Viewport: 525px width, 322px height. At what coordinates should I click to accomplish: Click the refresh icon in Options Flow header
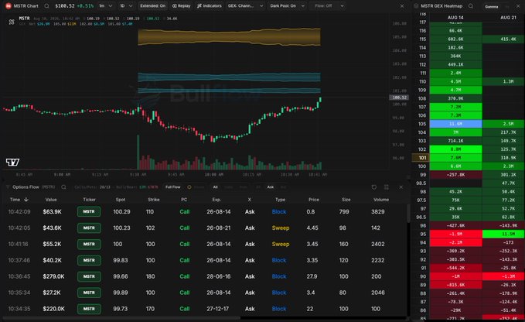(374, 187)
